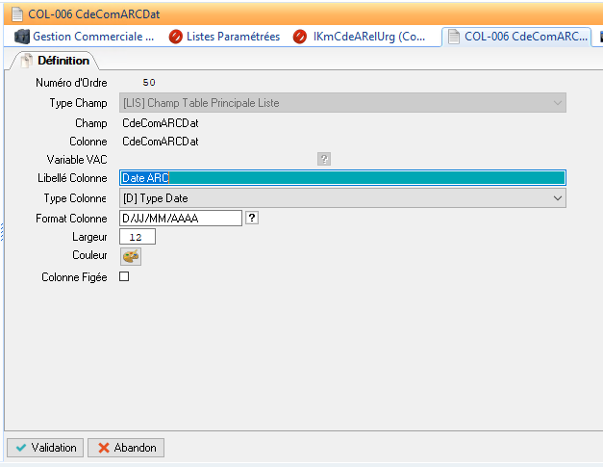Click the partially visible tab icon at far right
The image size is (603, 467).
(x=596, y=37)
